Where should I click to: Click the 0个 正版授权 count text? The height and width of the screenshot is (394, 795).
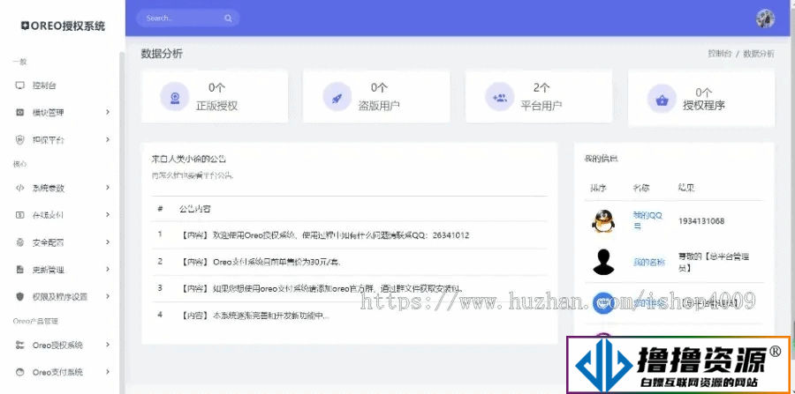tap(216, 88)
